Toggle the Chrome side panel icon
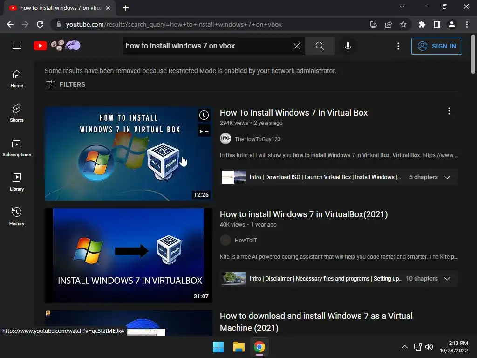 coord(437,24)
